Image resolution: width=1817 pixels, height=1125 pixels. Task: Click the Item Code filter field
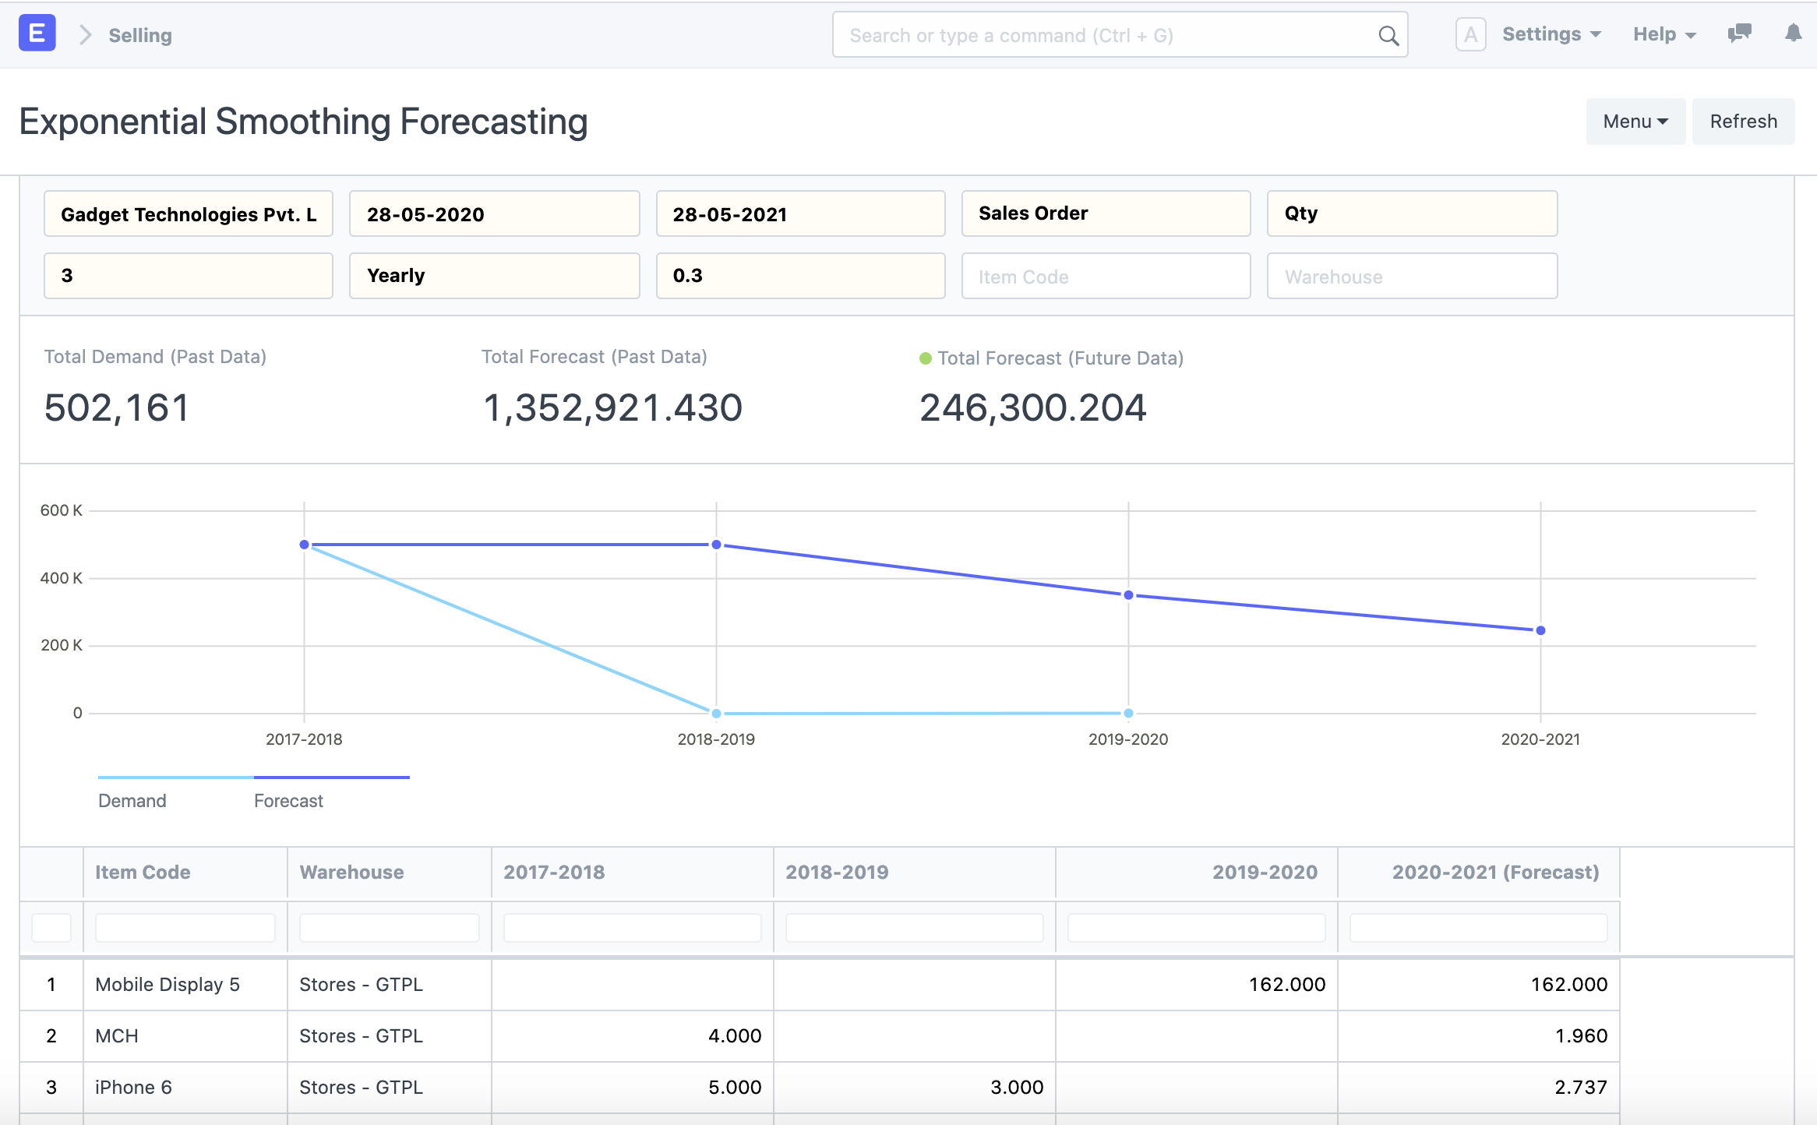(1105, 275)
